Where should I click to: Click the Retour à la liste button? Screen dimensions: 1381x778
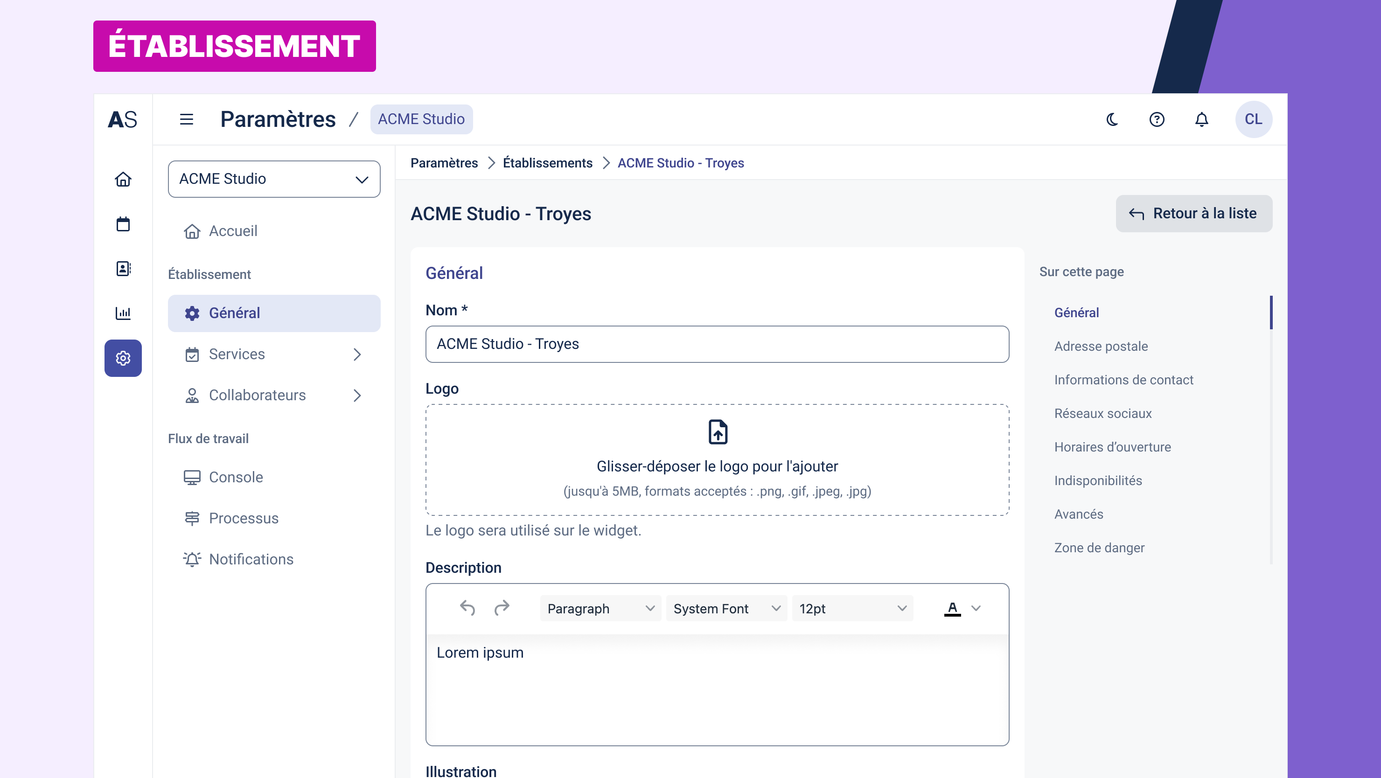point(1193,213)
